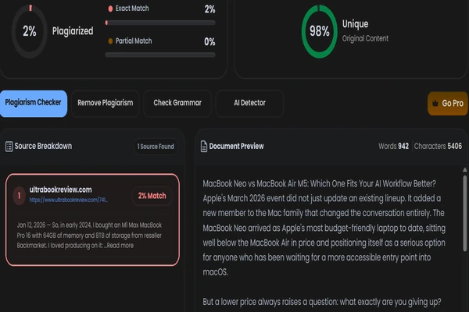Click the Document Preview scrollbar thumb
This screenshot has height=312, width=469.
[465, 214]
